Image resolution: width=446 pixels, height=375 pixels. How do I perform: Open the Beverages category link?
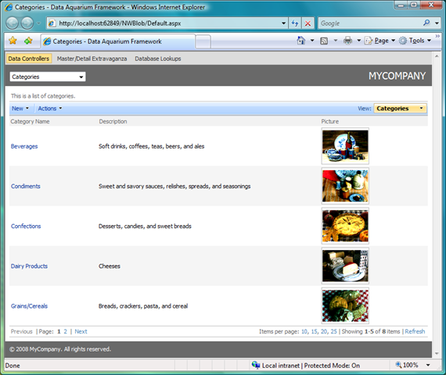tap(24, 146)
